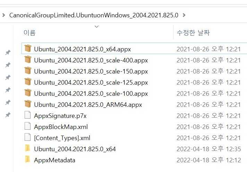Sort by the 수정한 날짜 column header

[x=193, y=33]
